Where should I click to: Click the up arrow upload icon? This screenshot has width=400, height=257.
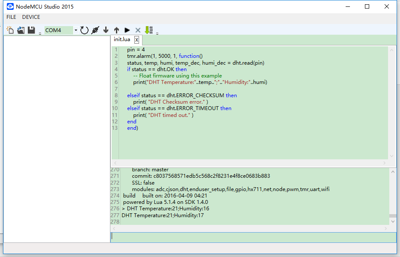[x=117, y=30]
